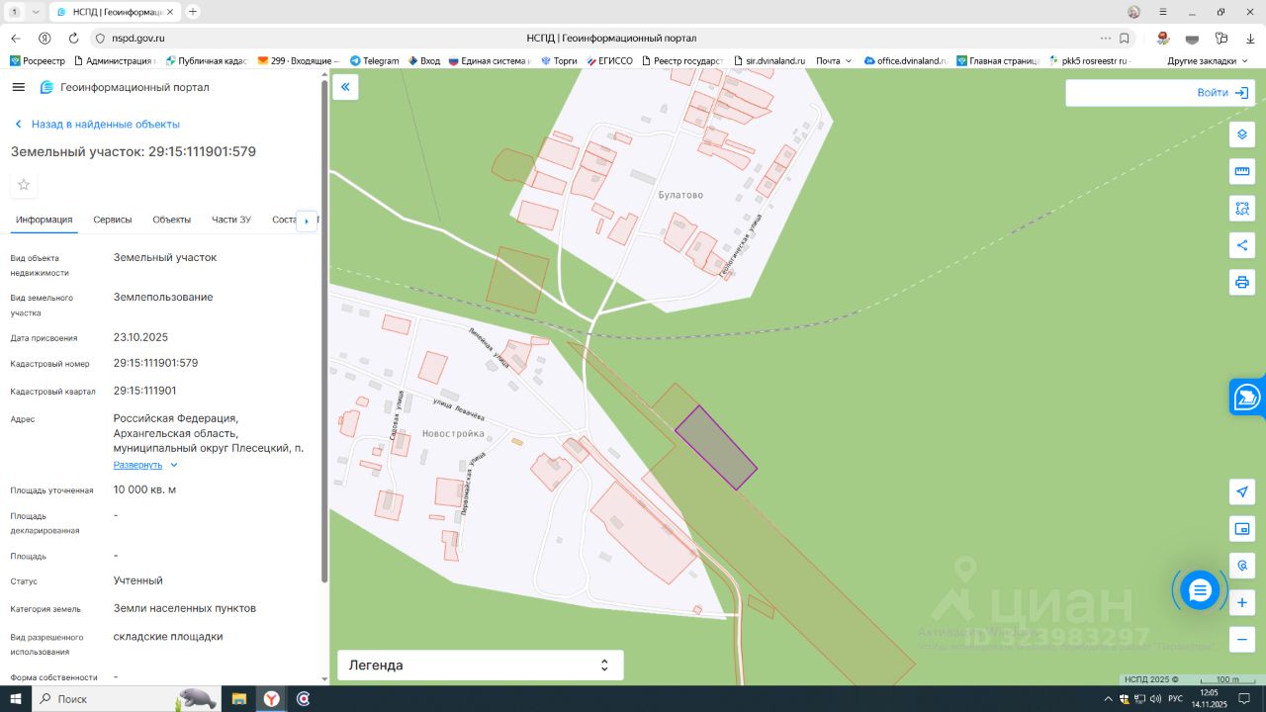Zoom in on the map
This screenshot has height=712, width=1266.
tap(1242, 602)
